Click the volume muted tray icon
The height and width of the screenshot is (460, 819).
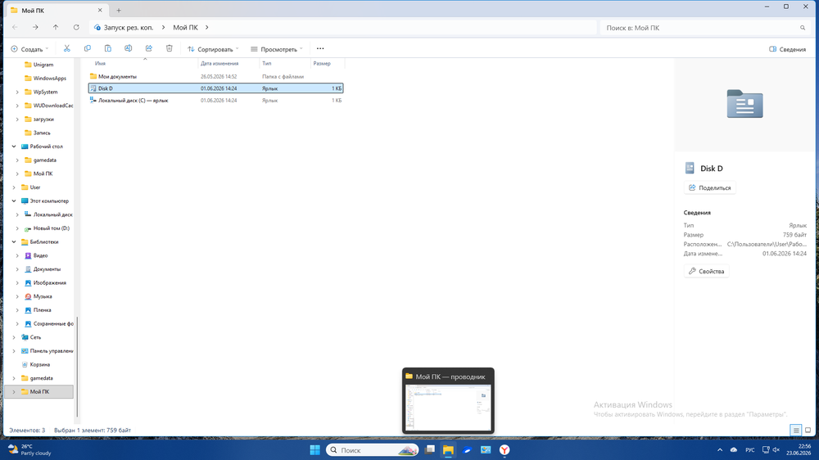pos(776,449)
